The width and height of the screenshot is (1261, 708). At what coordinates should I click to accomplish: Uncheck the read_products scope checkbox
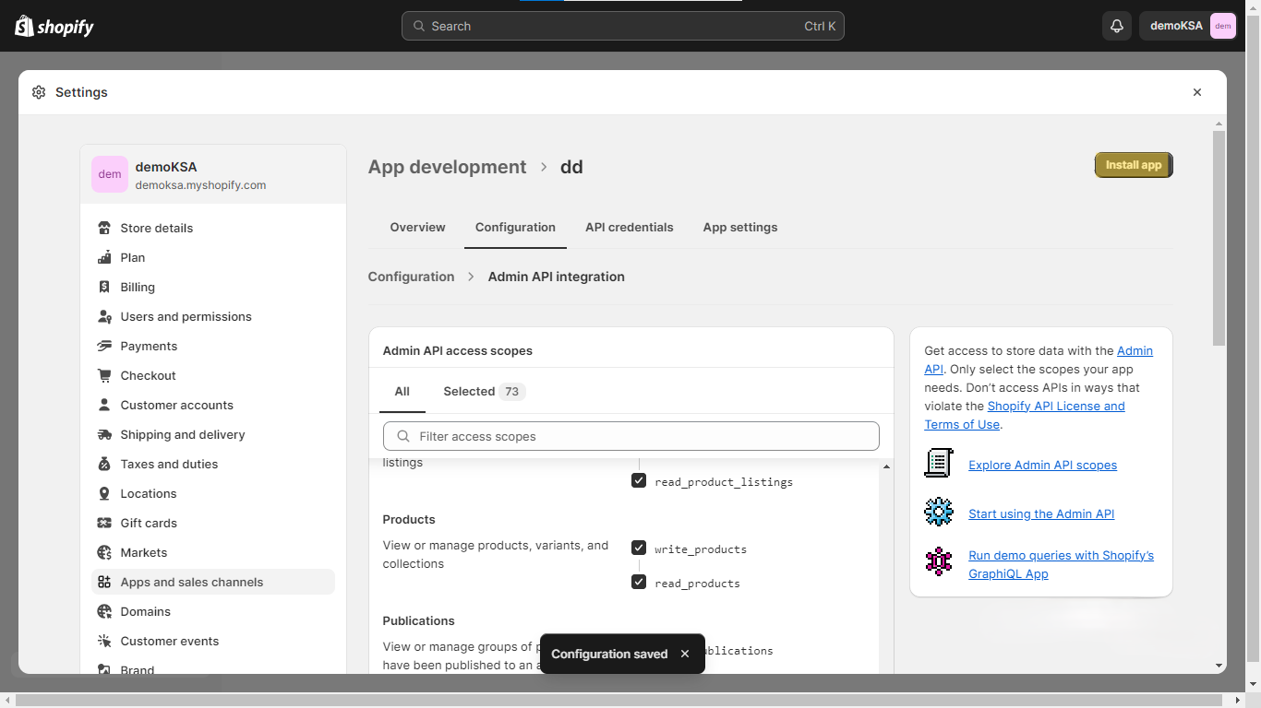click(639, 583)
